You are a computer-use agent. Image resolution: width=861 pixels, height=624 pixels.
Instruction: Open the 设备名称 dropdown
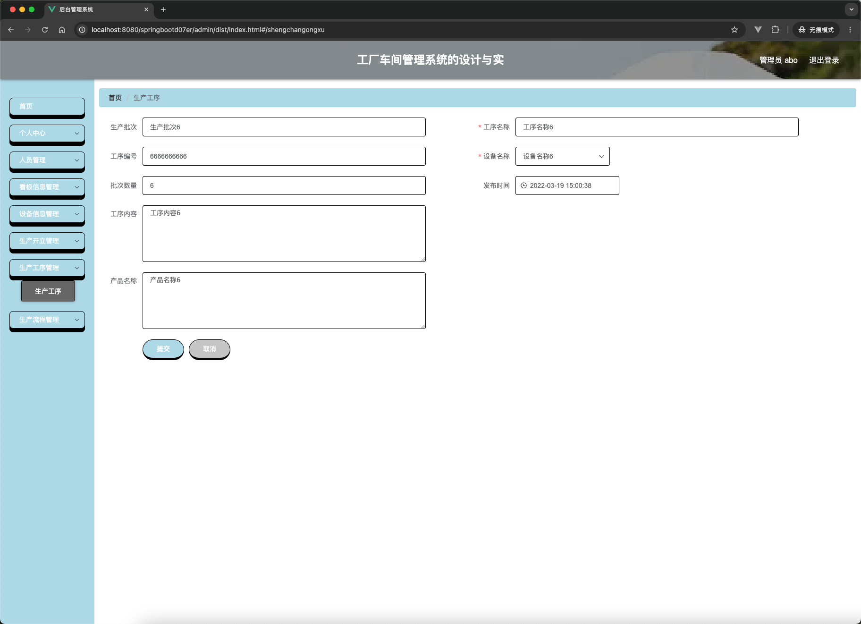pos(563,156)
